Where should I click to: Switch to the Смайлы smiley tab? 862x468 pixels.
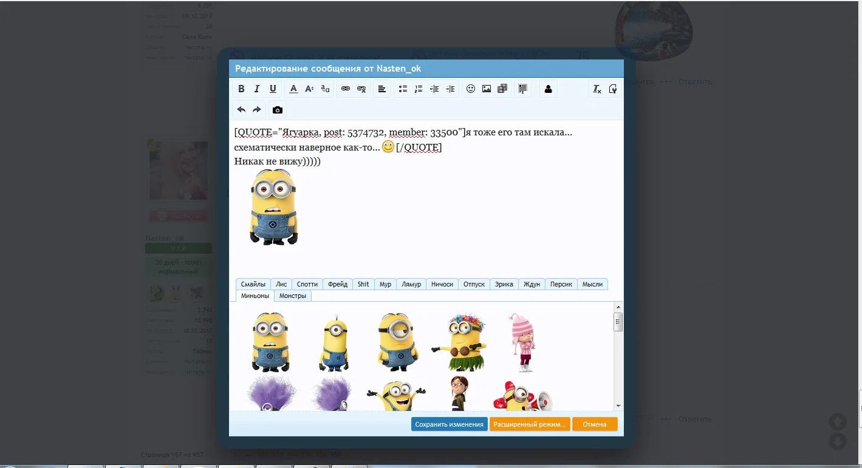click(x=253, y=284)
